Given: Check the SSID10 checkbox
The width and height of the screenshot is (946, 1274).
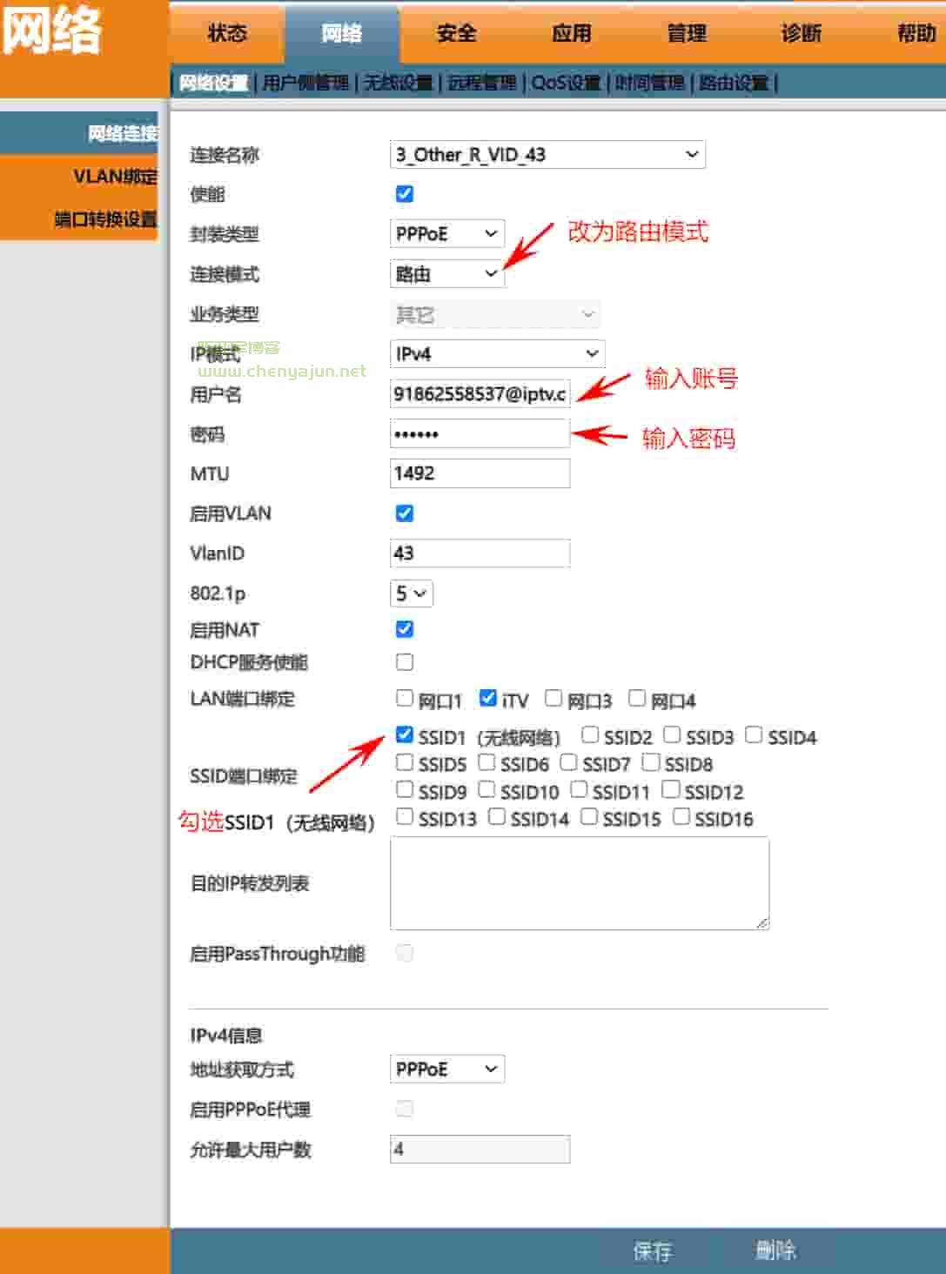Looking at the screenshot, I should (486, 789).
